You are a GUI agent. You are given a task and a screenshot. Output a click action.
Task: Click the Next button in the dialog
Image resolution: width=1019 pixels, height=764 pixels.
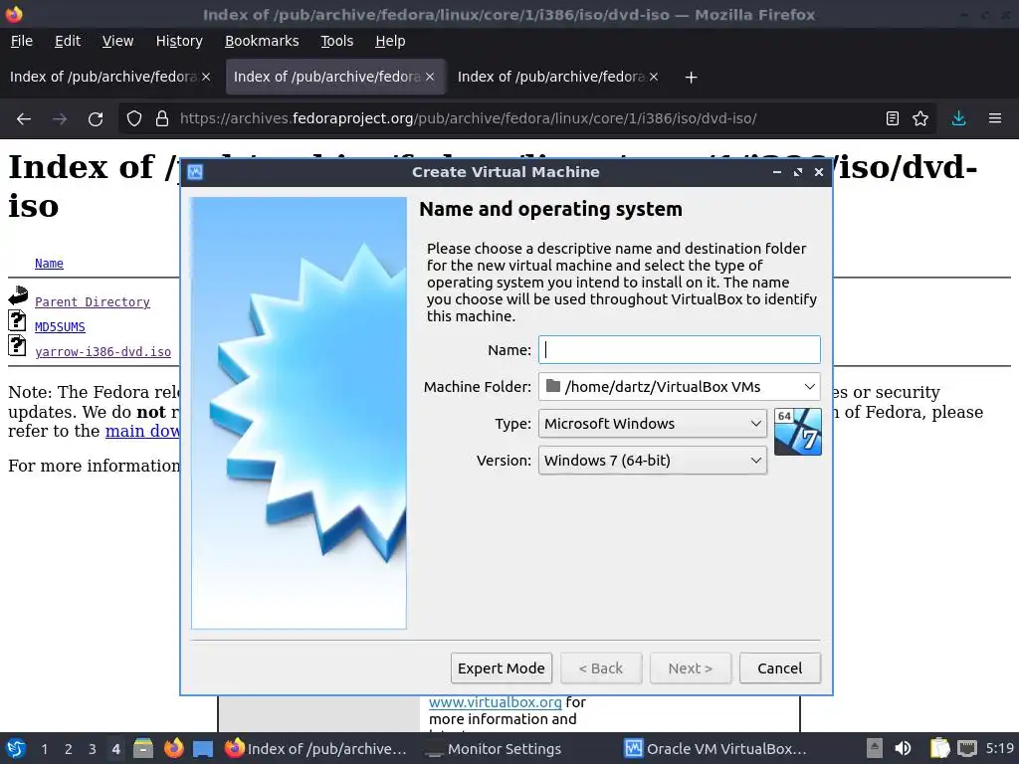(691, 668)
